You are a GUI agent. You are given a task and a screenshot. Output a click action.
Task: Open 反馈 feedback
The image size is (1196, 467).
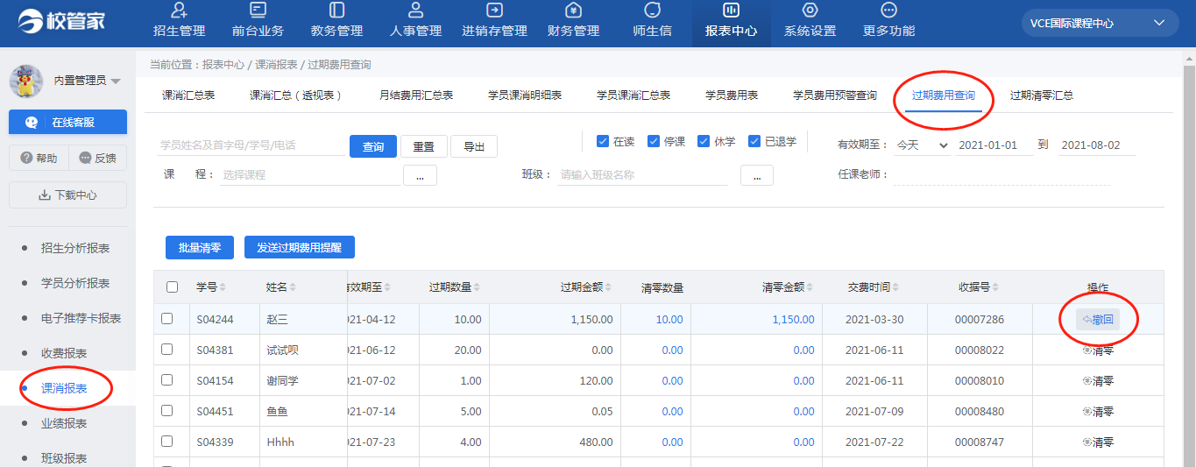[98, 158]
